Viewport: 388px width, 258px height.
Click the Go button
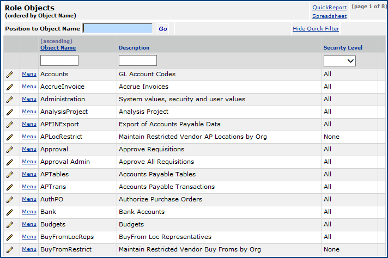click(x=163, y=29)
